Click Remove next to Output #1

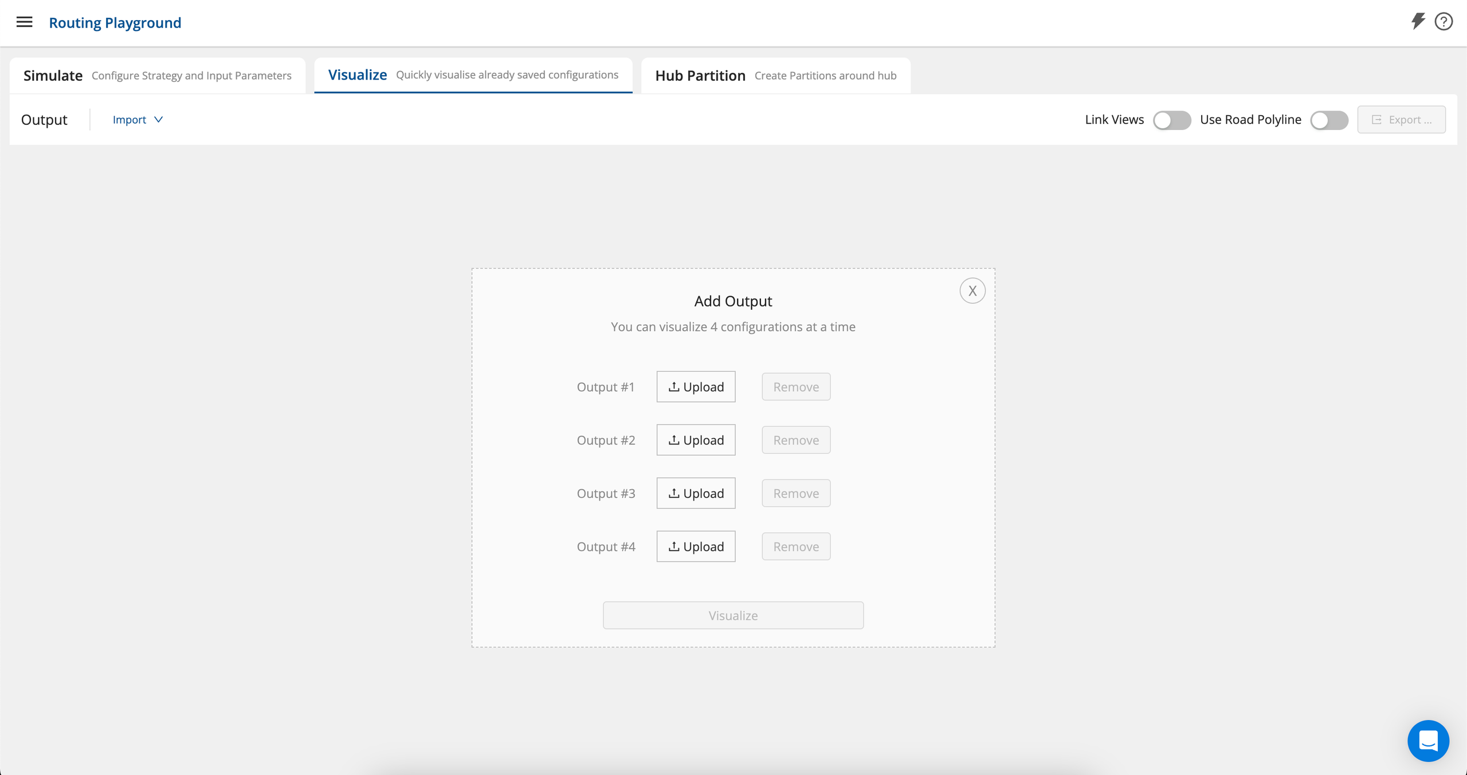click(x=795, y=387)
